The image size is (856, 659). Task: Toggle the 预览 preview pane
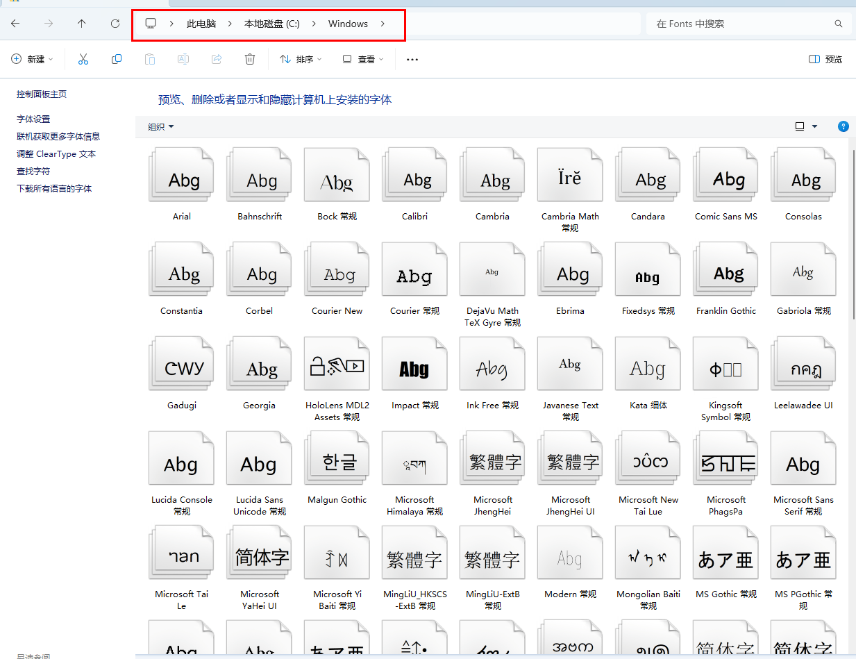pyautogui.click(x=825, y=60)
